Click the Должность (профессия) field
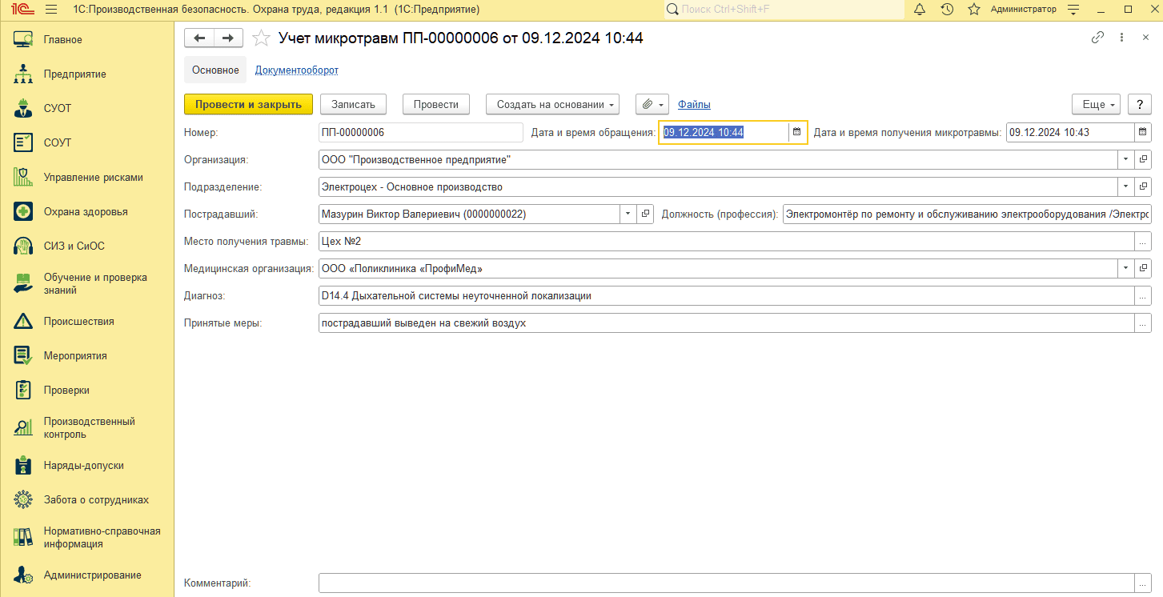 (967, 214)
